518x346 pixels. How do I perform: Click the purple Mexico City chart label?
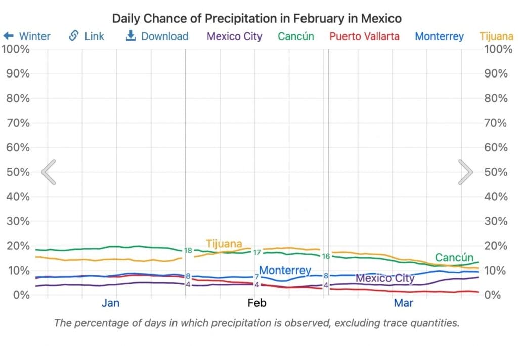pyautogui.click(x=385, y=278)
